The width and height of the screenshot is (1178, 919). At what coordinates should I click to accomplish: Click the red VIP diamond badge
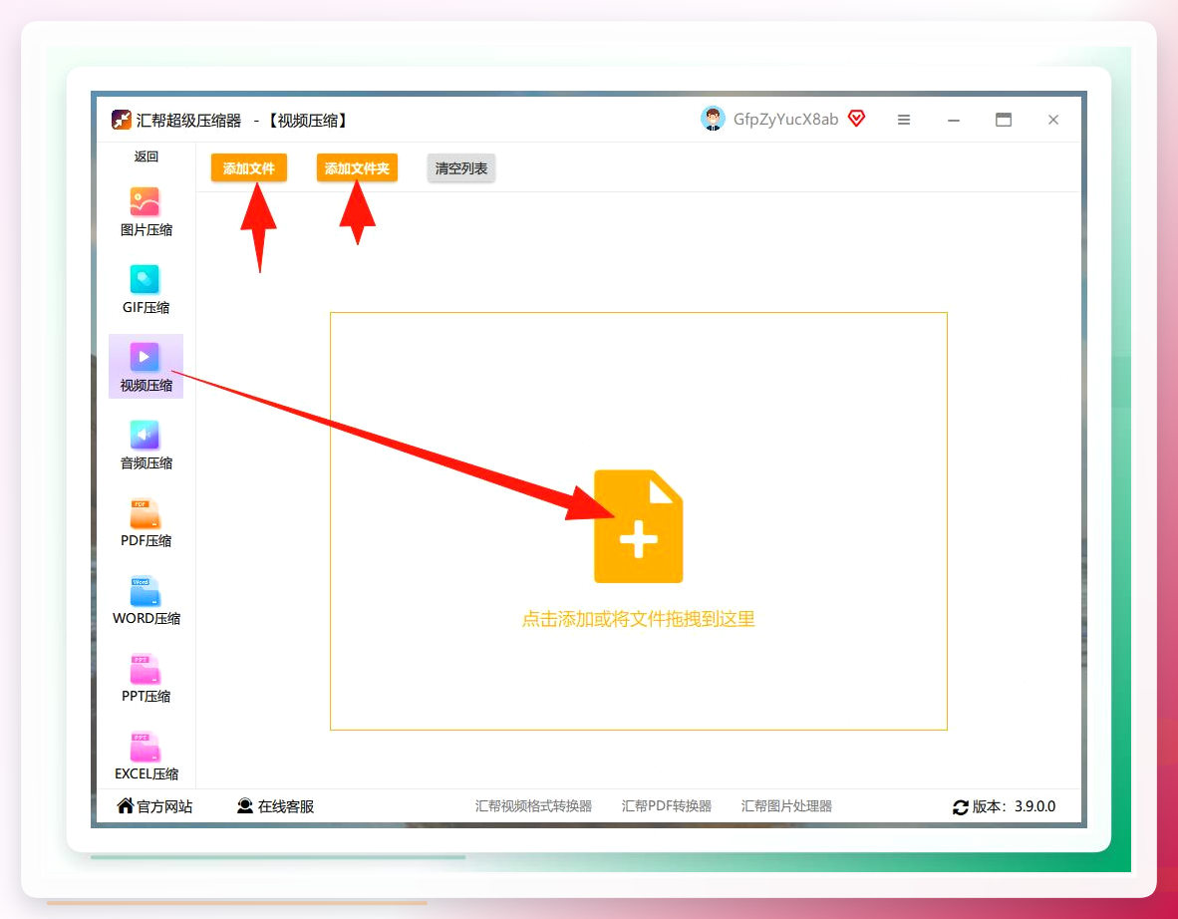point(856,119)
